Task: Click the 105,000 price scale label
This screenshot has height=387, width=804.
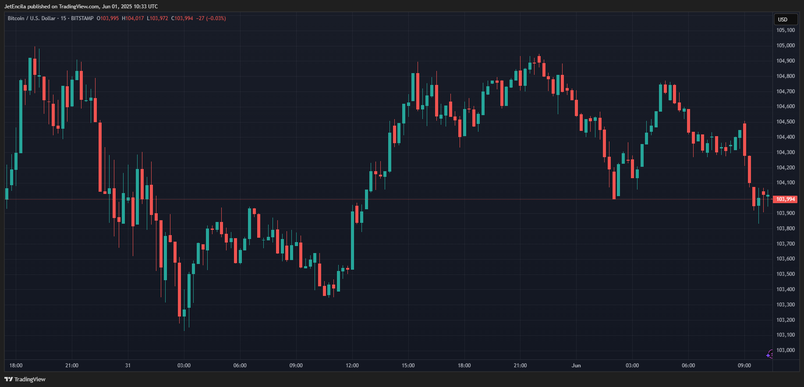Action: tap(785, 46)
